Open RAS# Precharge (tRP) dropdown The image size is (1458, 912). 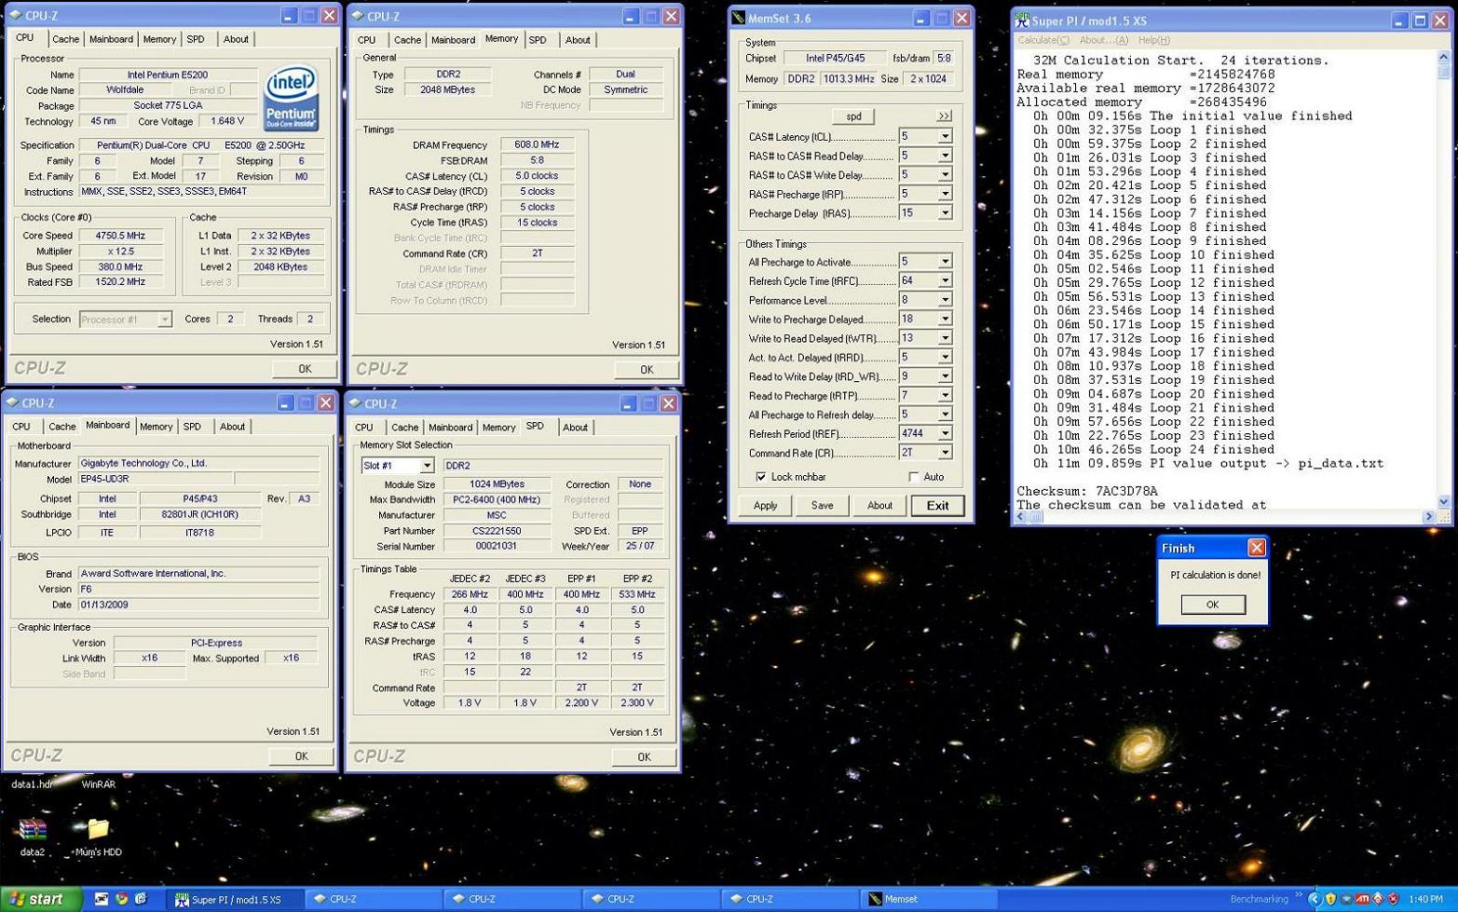tap(945, 194)
